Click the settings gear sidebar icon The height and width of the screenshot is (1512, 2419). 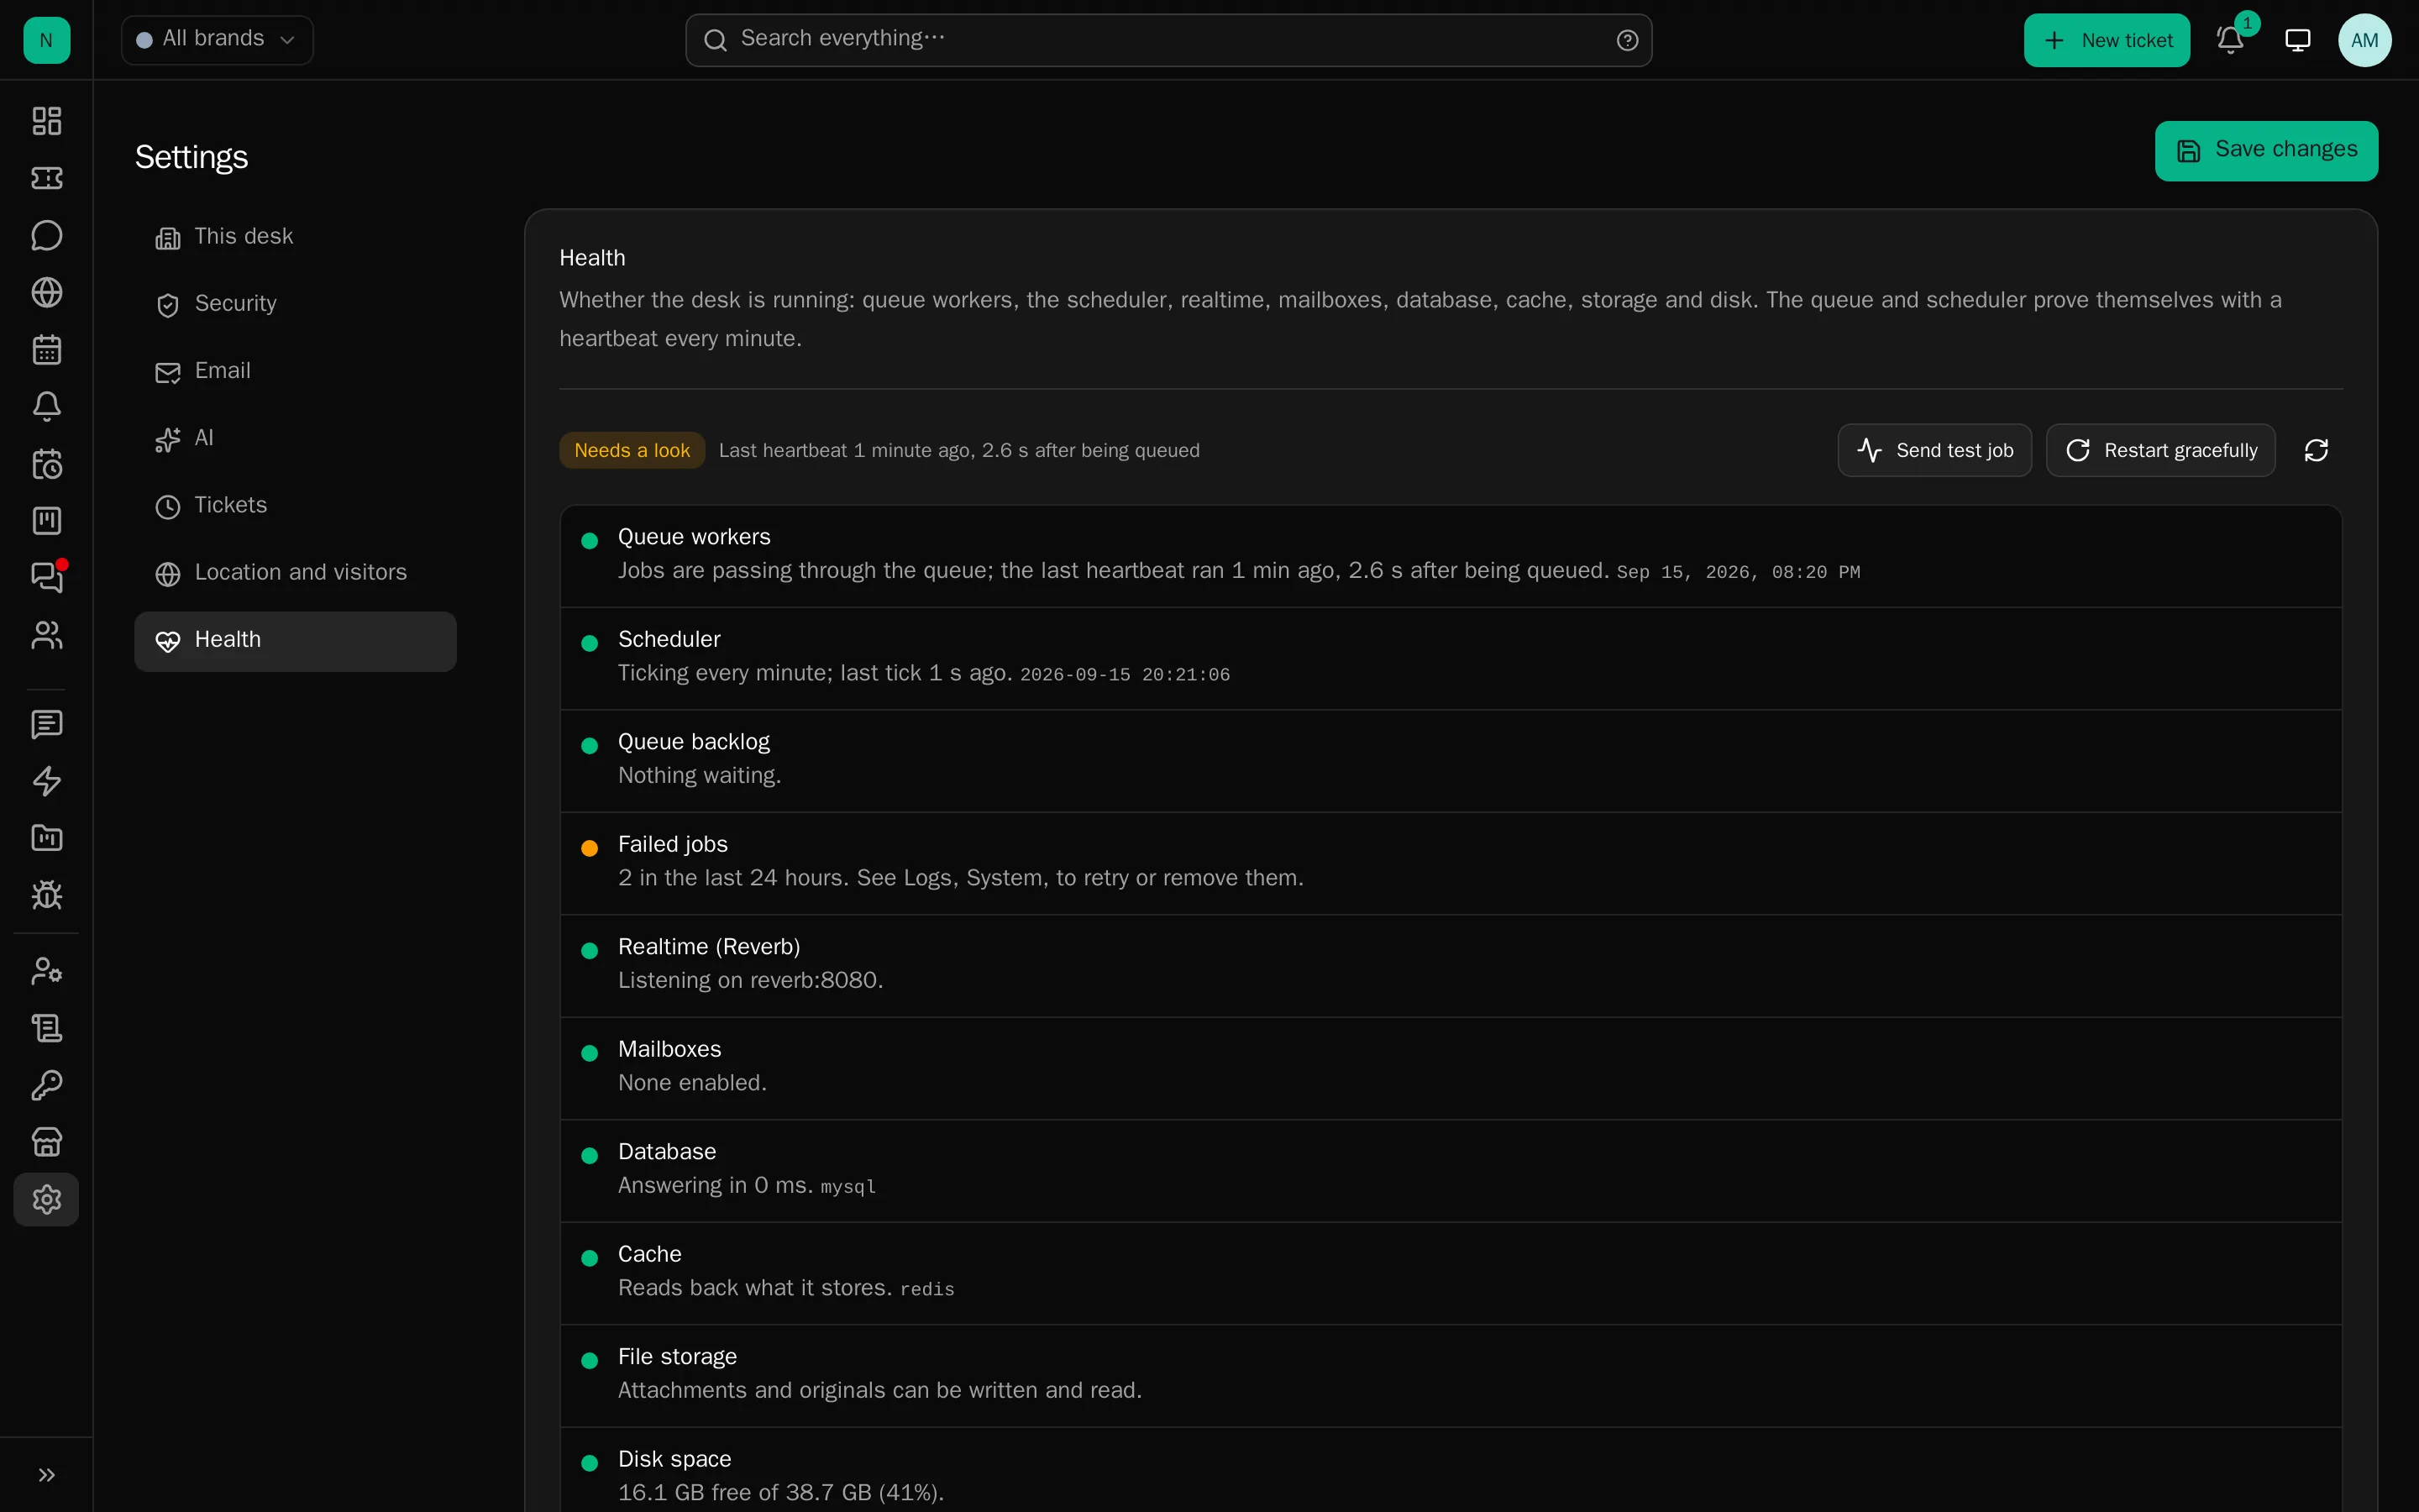[x=47, y=1199]
